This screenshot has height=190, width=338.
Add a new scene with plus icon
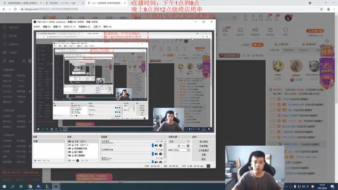[x=35, y=160]
